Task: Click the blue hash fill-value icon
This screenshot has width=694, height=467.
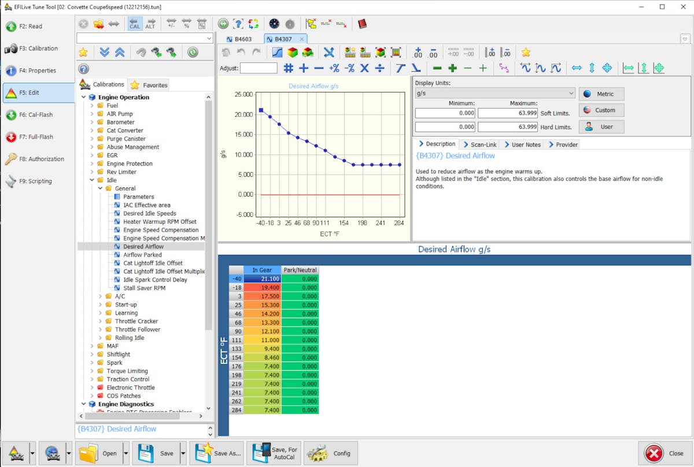Action: coord(288,68)
